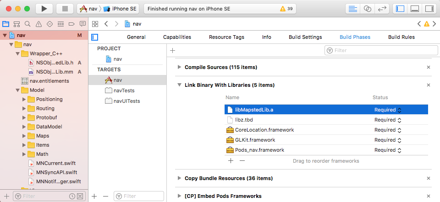Viewport: 440px width, 202px height.
Task: Open the Find navigator search icon
Action: tap(28, 24)
